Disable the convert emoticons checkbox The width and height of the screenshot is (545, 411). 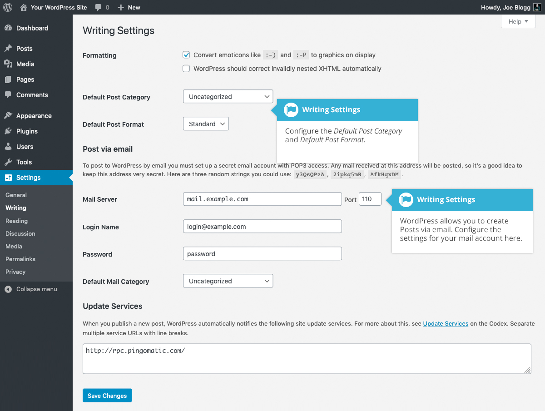(x=186, y=55)
